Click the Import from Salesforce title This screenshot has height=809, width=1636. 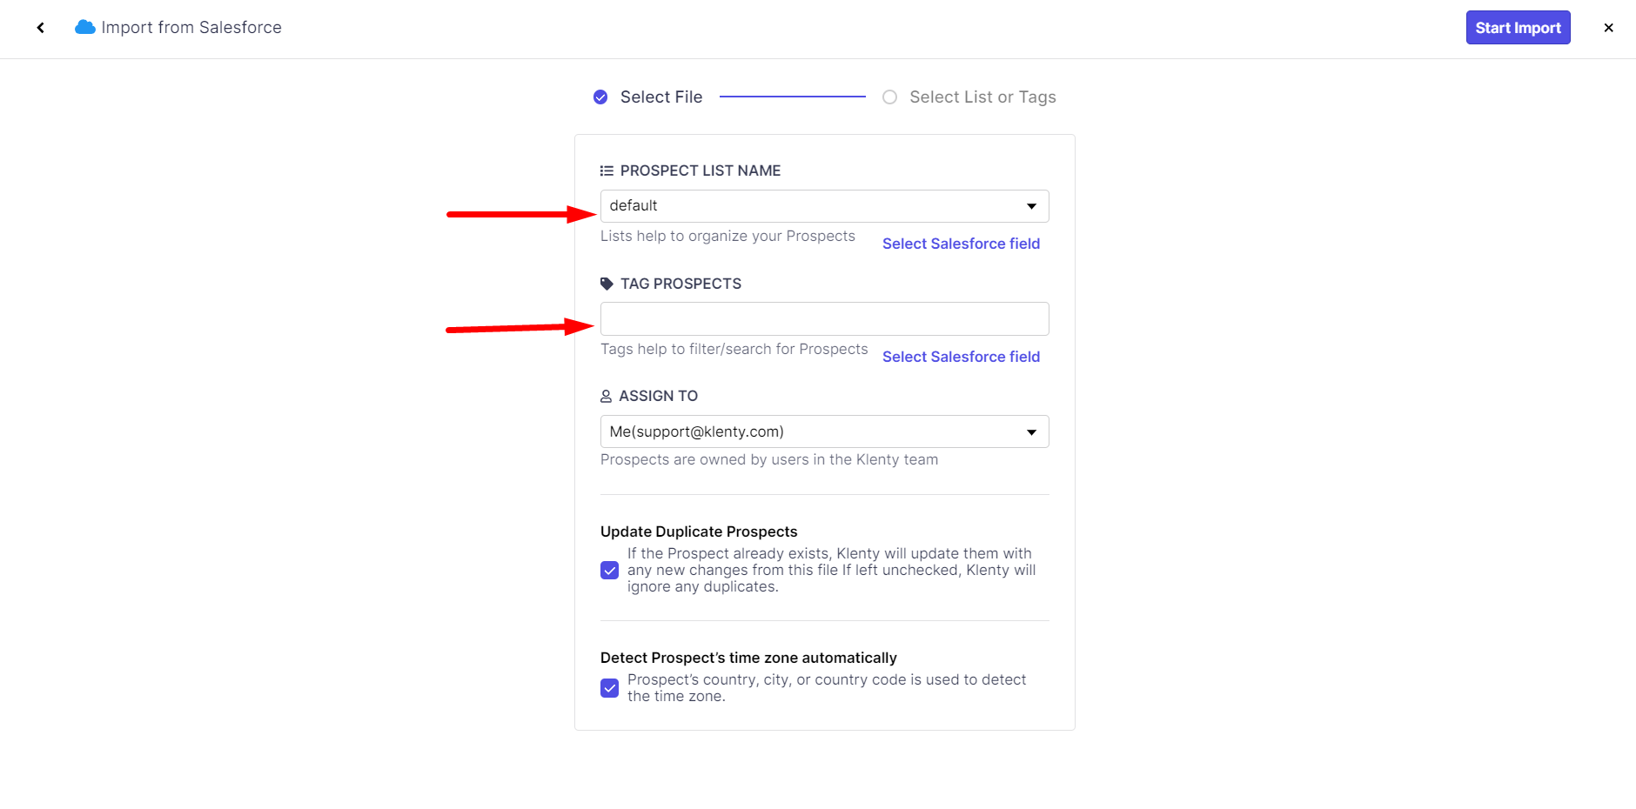coord(191,28)
